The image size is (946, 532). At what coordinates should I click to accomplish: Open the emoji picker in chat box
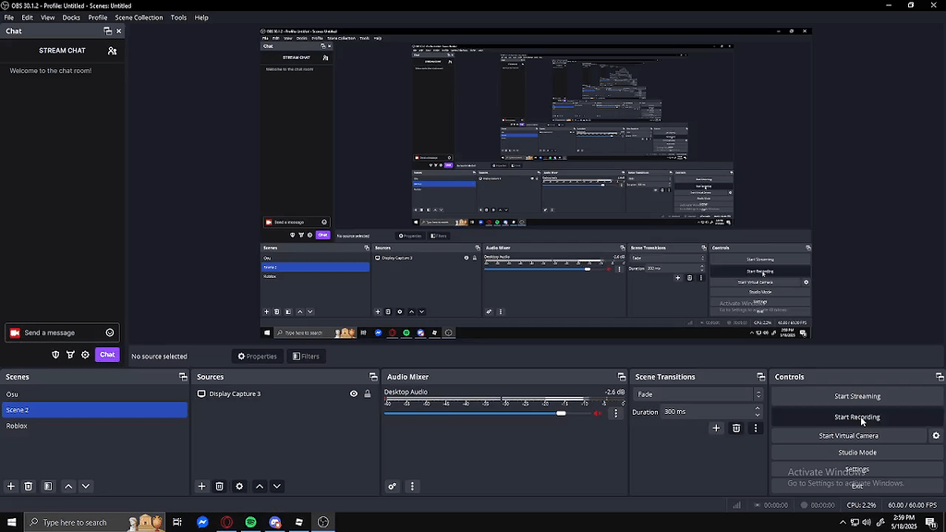tap(110, 332)
